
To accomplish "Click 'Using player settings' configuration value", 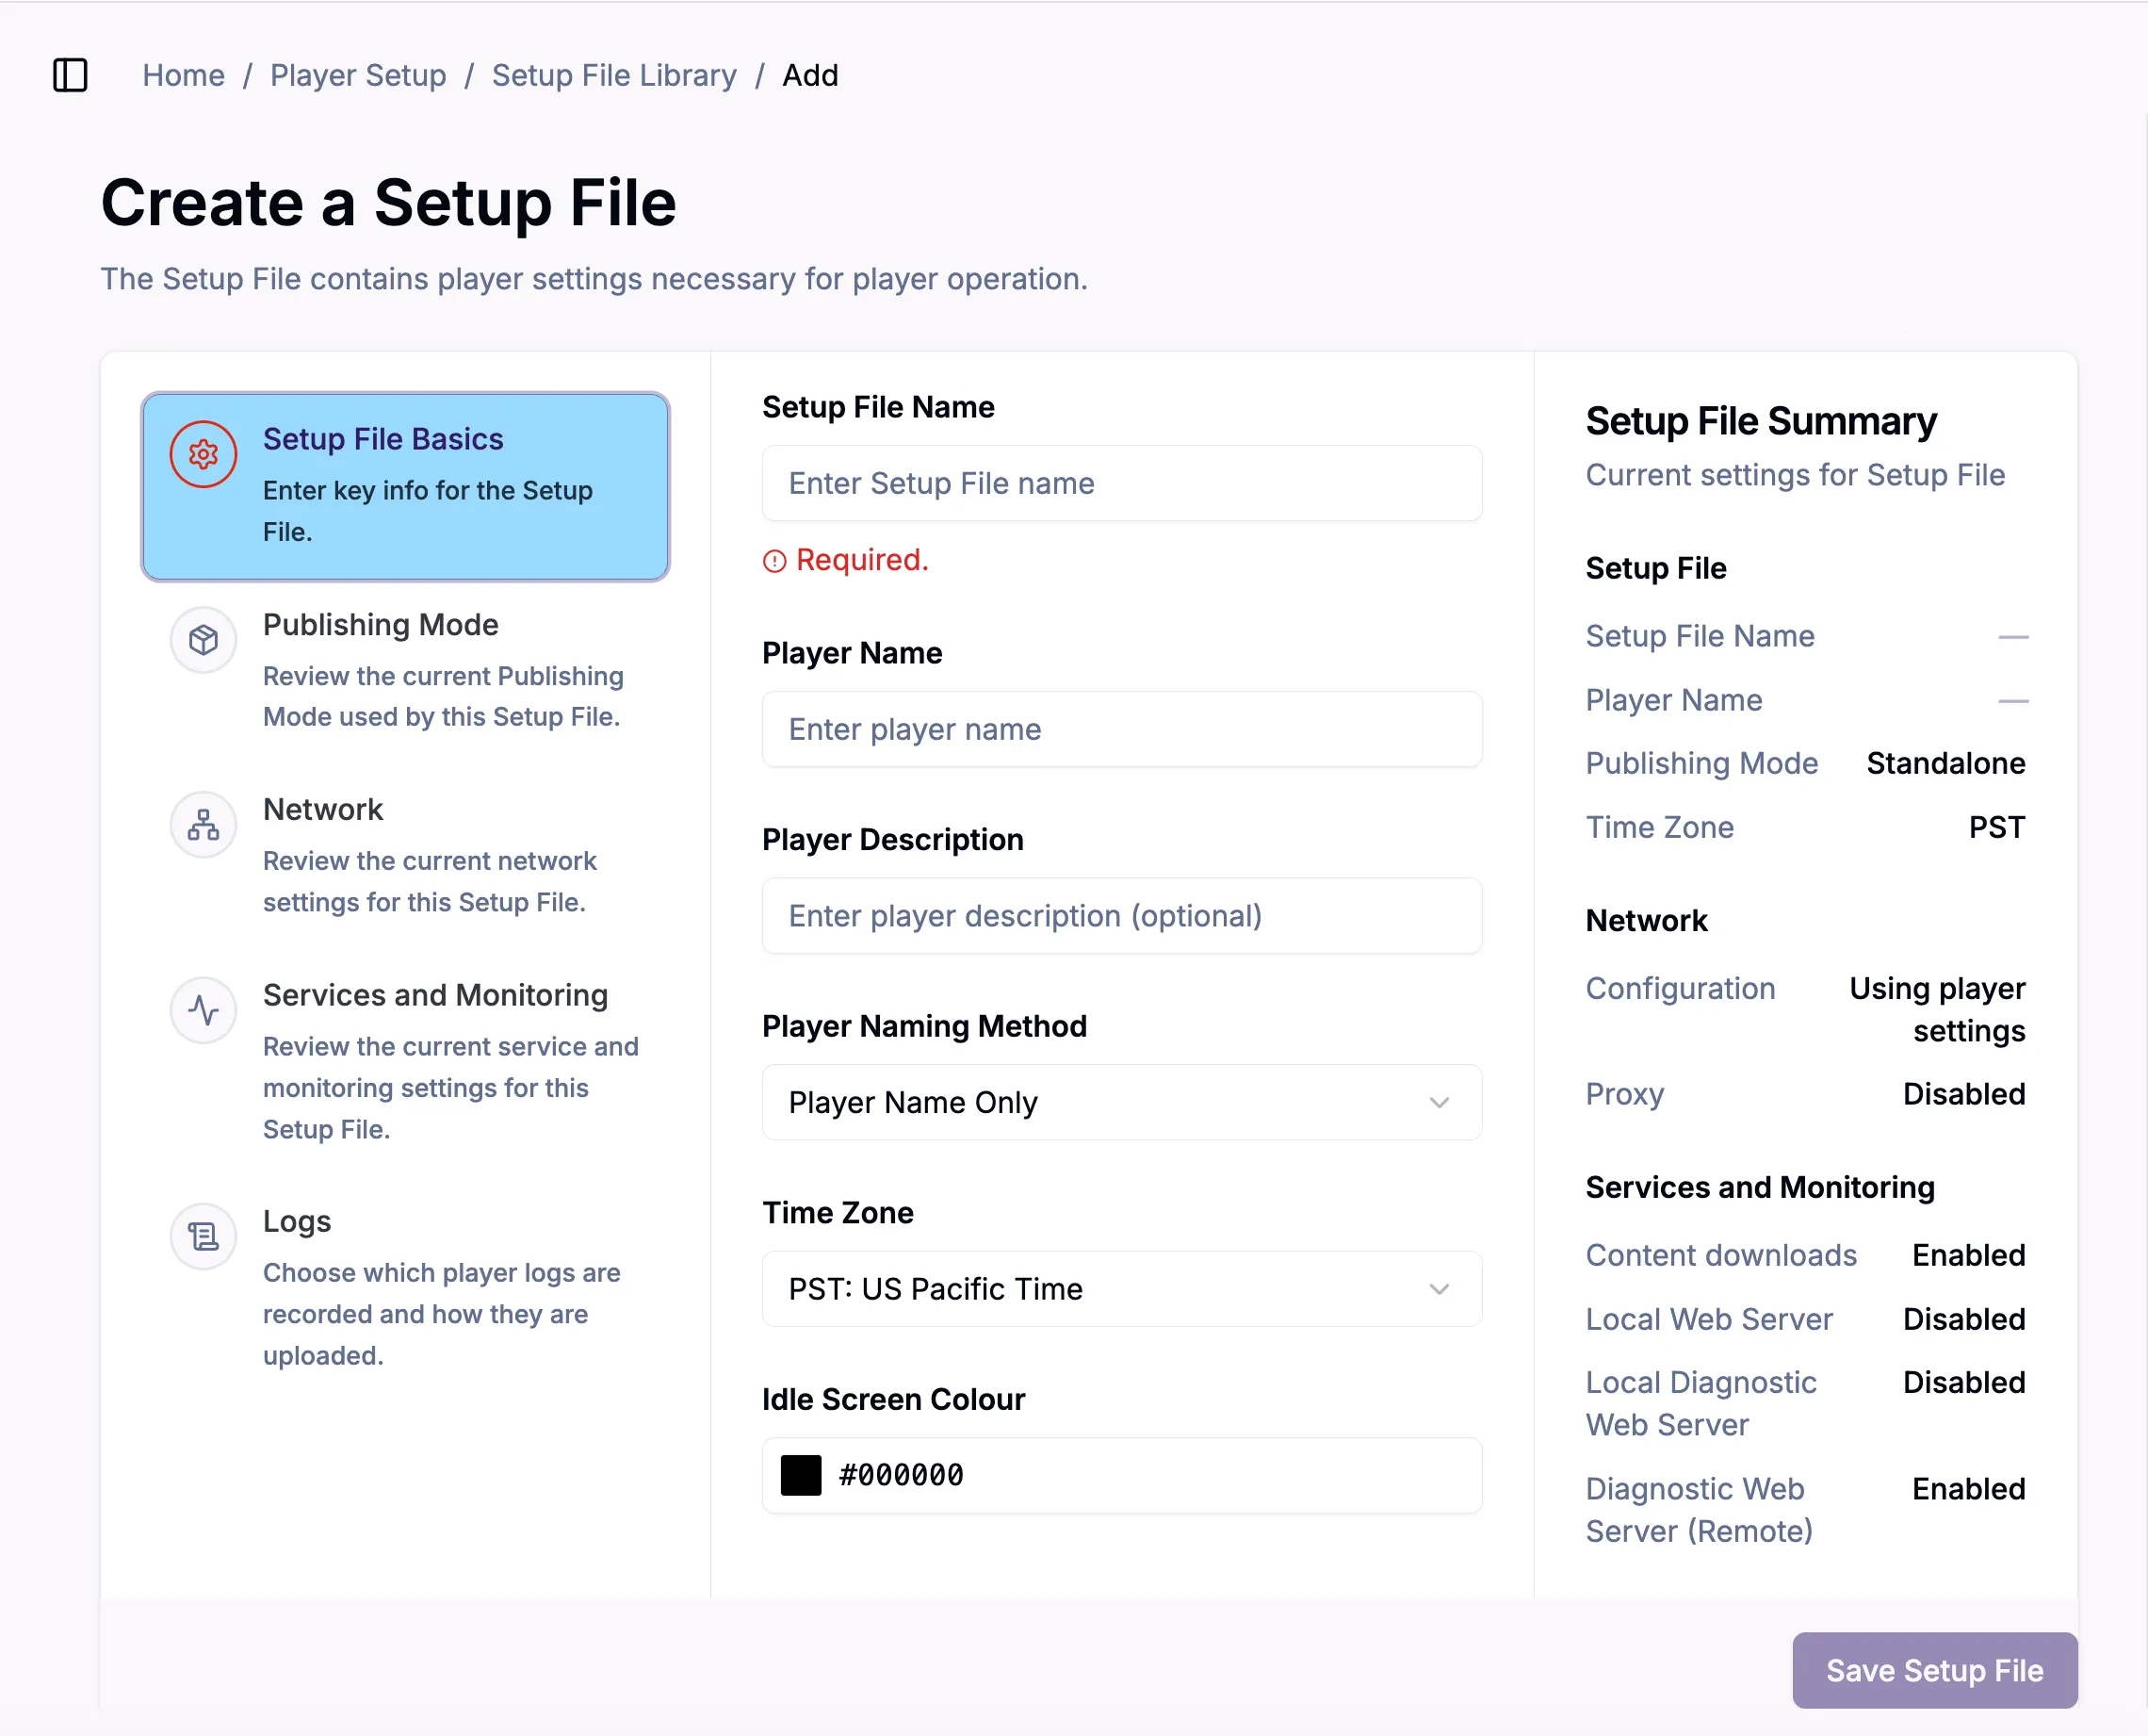I will [x=1937, y=1009].
